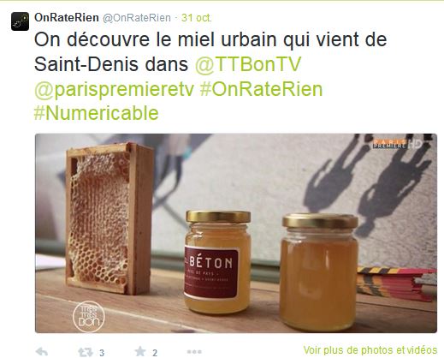Click the OnRateRien profile avatar
444x358 pixels.
pos(20,21)
